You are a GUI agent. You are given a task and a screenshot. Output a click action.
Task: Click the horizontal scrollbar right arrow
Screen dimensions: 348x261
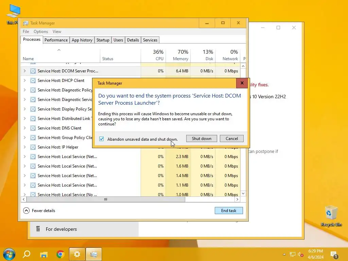237,199
